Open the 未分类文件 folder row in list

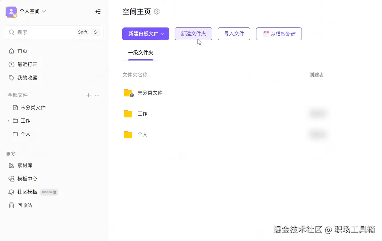150,93
